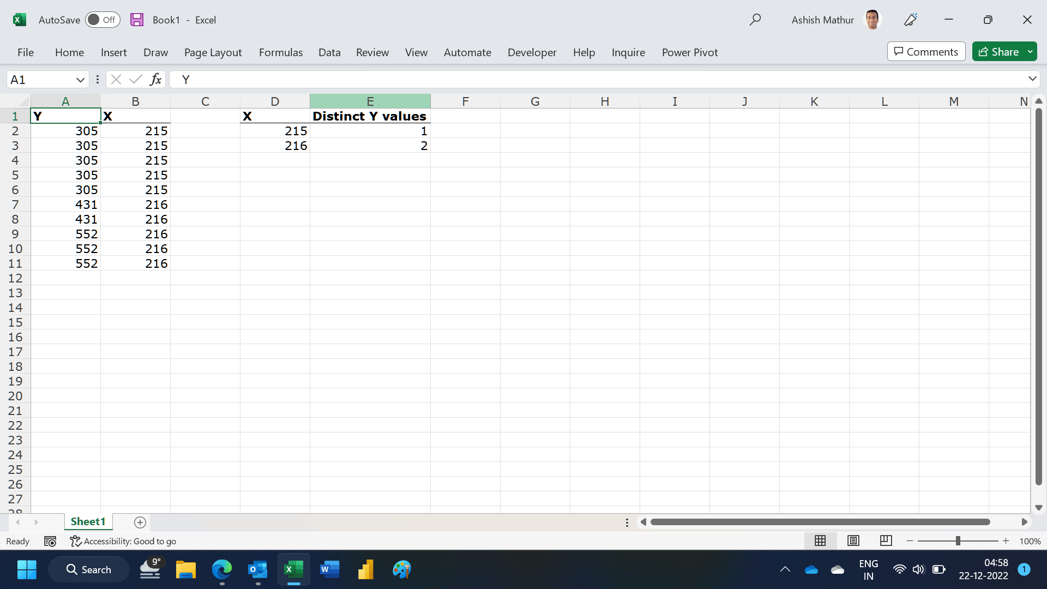
Task: Click Accessibility: Good to go status
Action: click(123, 541)
